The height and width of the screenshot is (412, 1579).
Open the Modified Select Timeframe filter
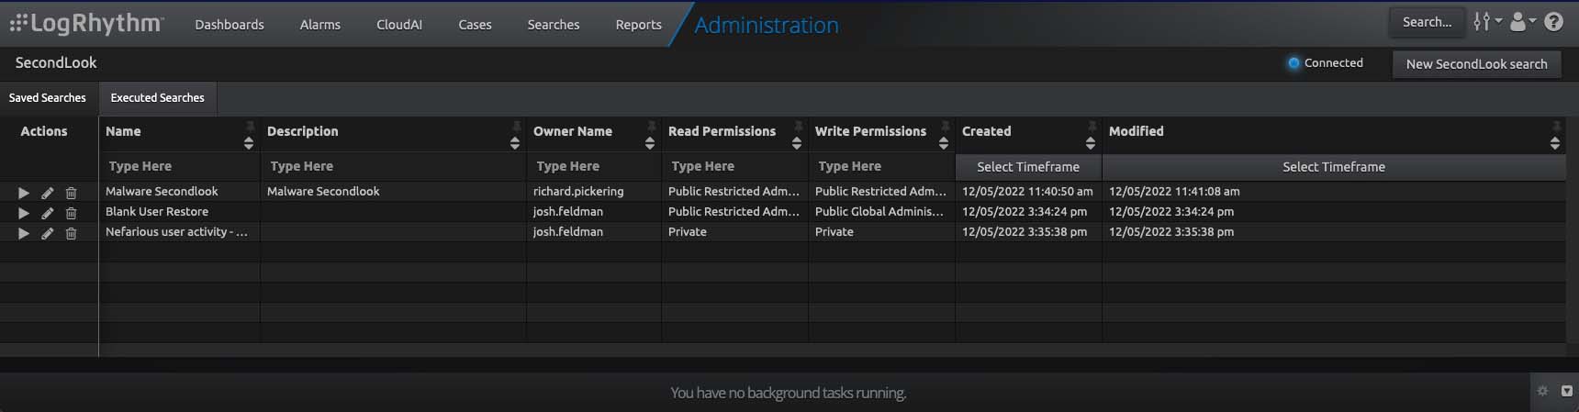coord(1333,167)
